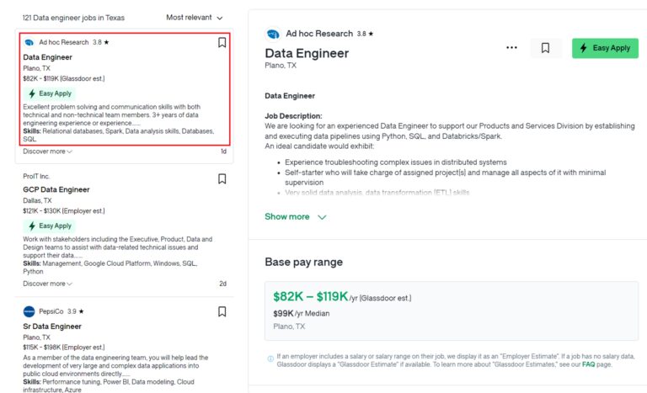
Task: Expand Discover more under Ad hoc Research listing
Action: [x=47, y=151]
